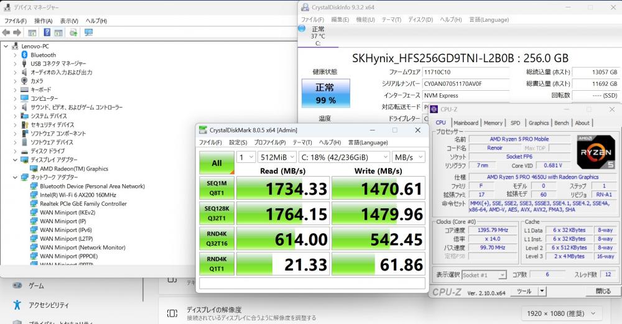Click the CPU-Z 閉じる button
The height and width of the screenshot is (324, 622).
coord(603,291)
